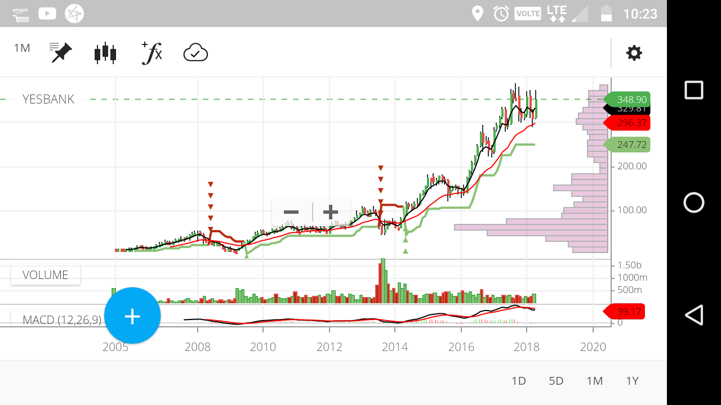Tap the battery status icon
The image size is (721, 405).
(x=606, y=13)
